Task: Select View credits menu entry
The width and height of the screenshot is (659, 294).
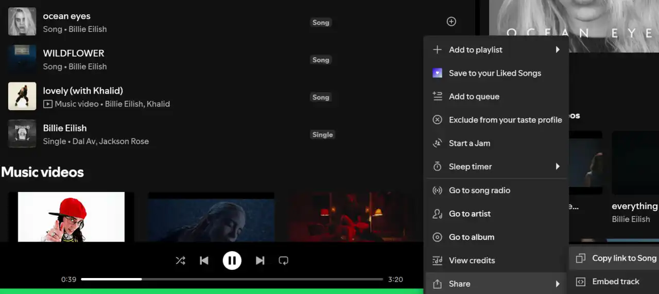Action: 496,261
